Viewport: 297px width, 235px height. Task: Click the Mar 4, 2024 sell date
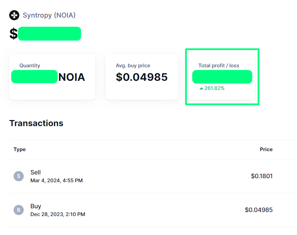tap(57, 181)
